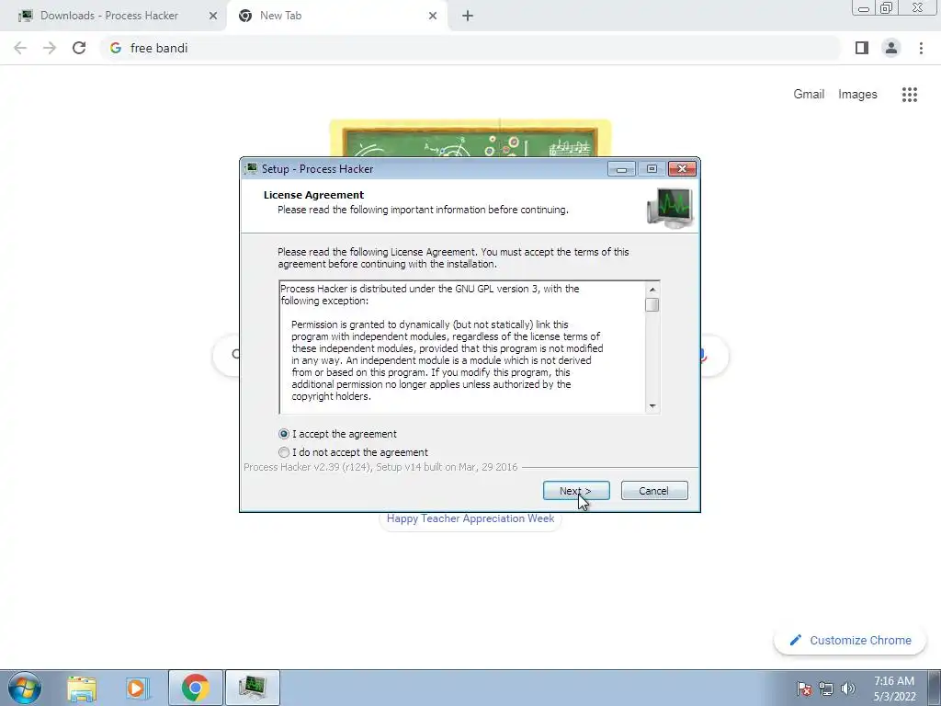Screen dimensions: 941x706
Task: Click 'License Agreement' heading text
Action: click(314, 195)
